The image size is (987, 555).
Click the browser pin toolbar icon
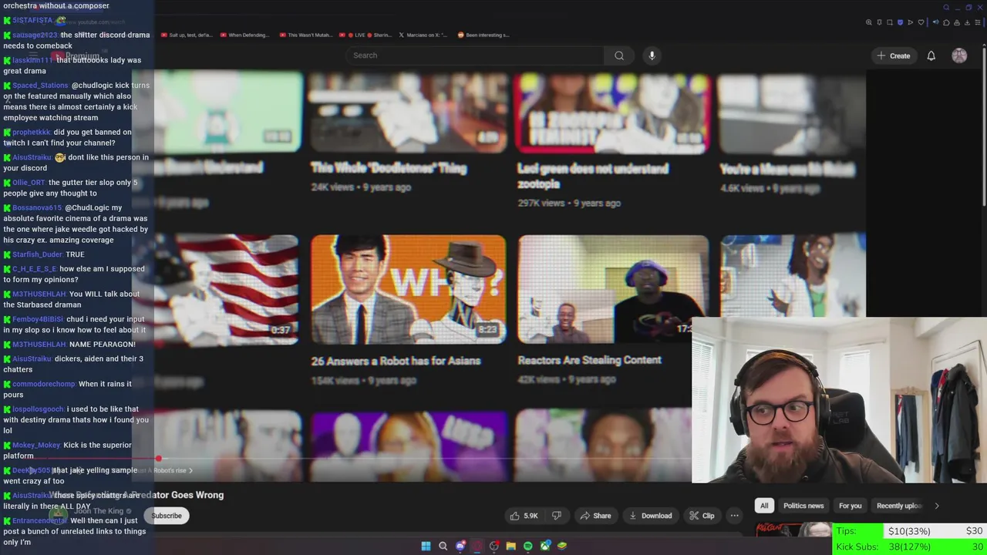879,22
